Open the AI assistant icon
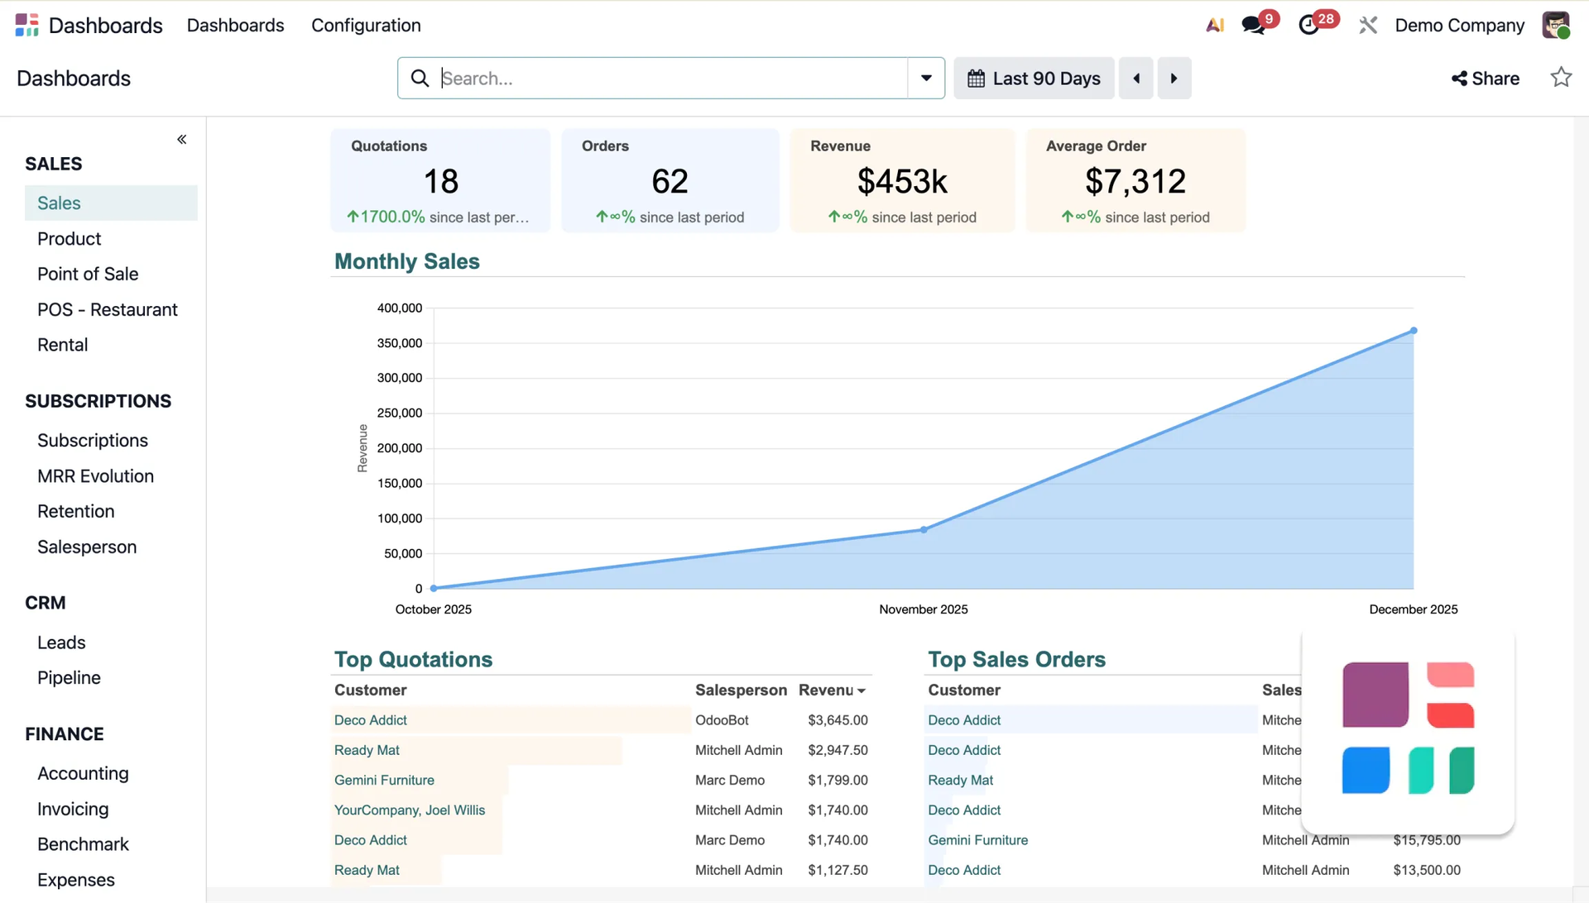Screen dimensions: 1589x903 [1215, 26]
